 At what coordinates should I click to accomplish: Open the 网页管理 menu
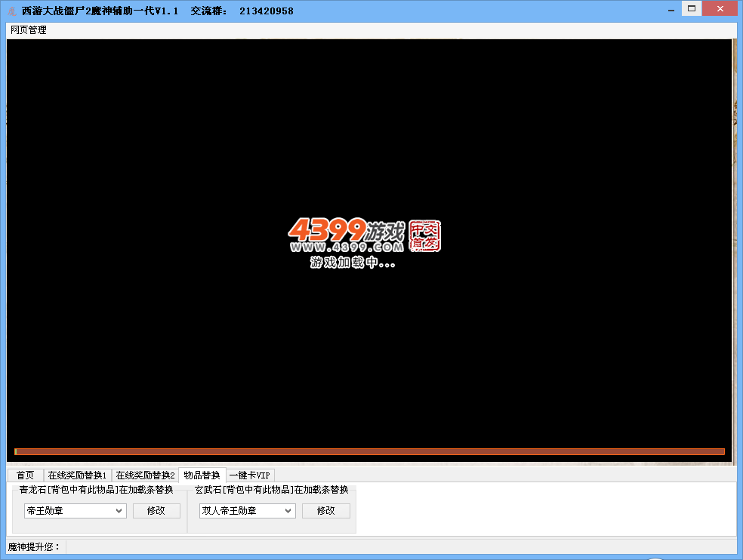pos(28,30)
